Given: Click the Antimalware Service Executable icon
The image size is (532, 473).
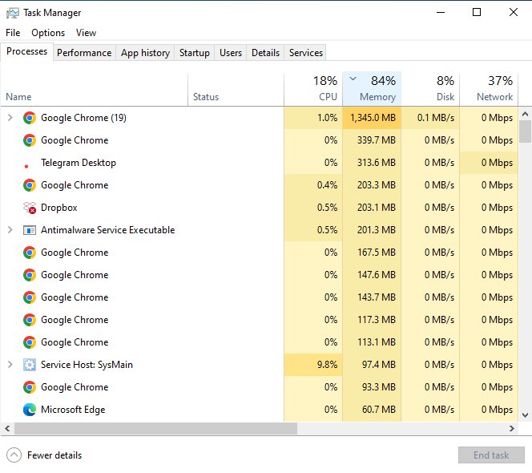Looking at the screenshot, I should coord(29,230).
